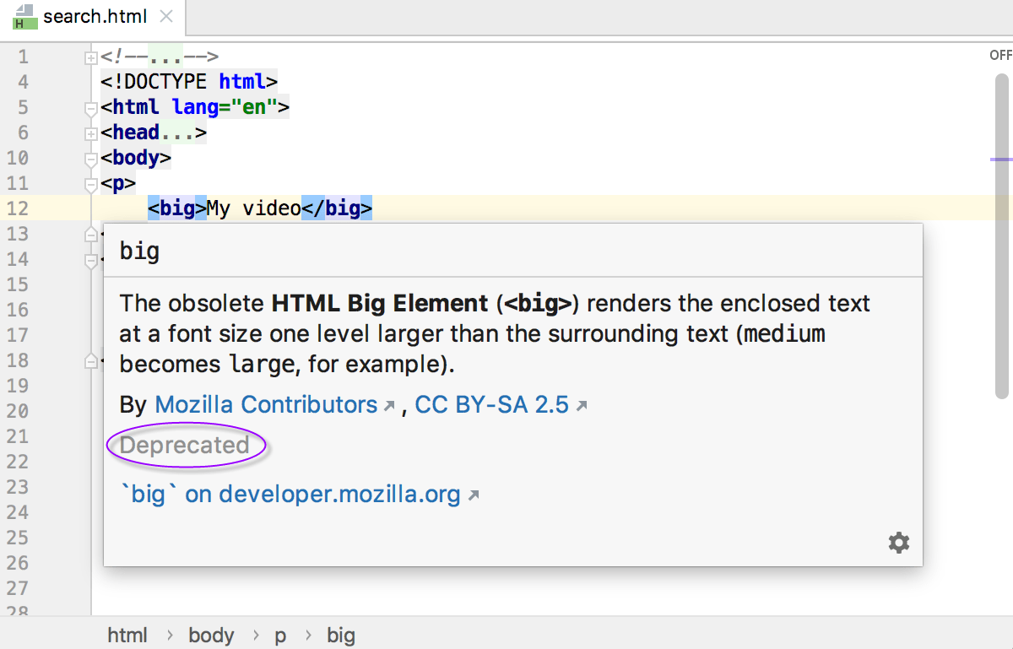Open the CC BY-SA 2.5 license link
The image size is (1013, 649).
492,405
